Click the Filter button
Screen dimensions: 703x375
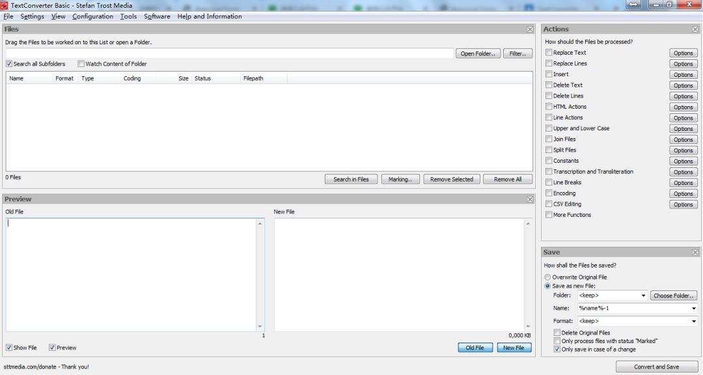[518, 53]
